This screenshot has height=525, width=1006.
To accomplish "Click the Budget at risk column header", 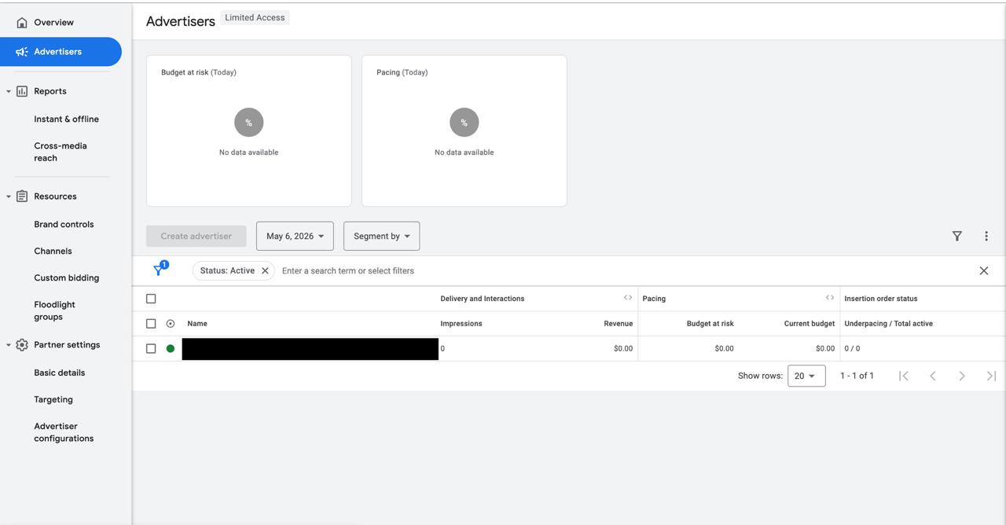I will tap(710, 324).
